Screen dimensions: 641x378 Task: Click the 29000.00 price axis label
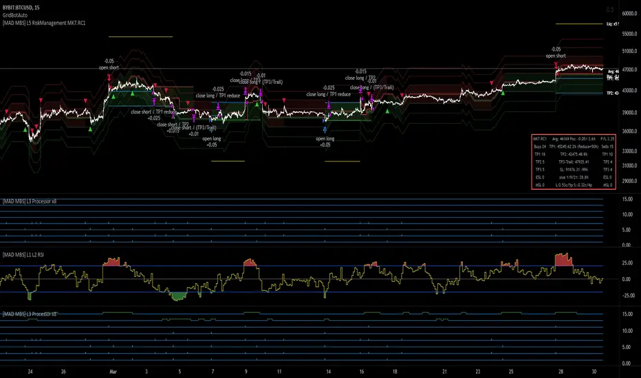629,181
